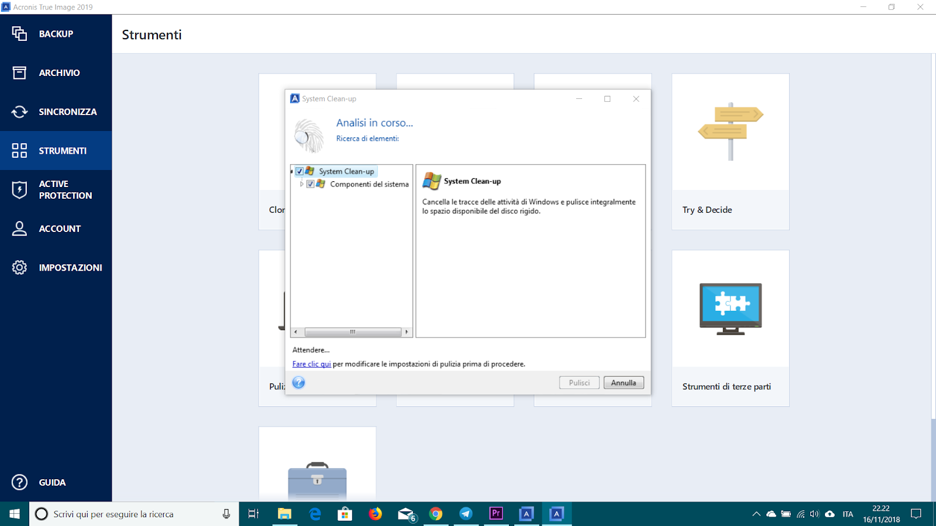Collapse the System Clean-up tree root
This screenshot has height=526, width=936.
click(x=292, y=171)
